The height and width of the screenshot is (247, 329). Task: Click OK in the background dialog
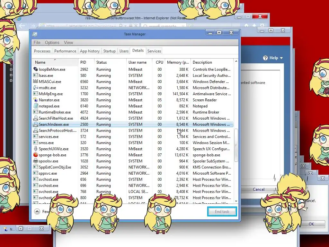[x=311, y=224]
